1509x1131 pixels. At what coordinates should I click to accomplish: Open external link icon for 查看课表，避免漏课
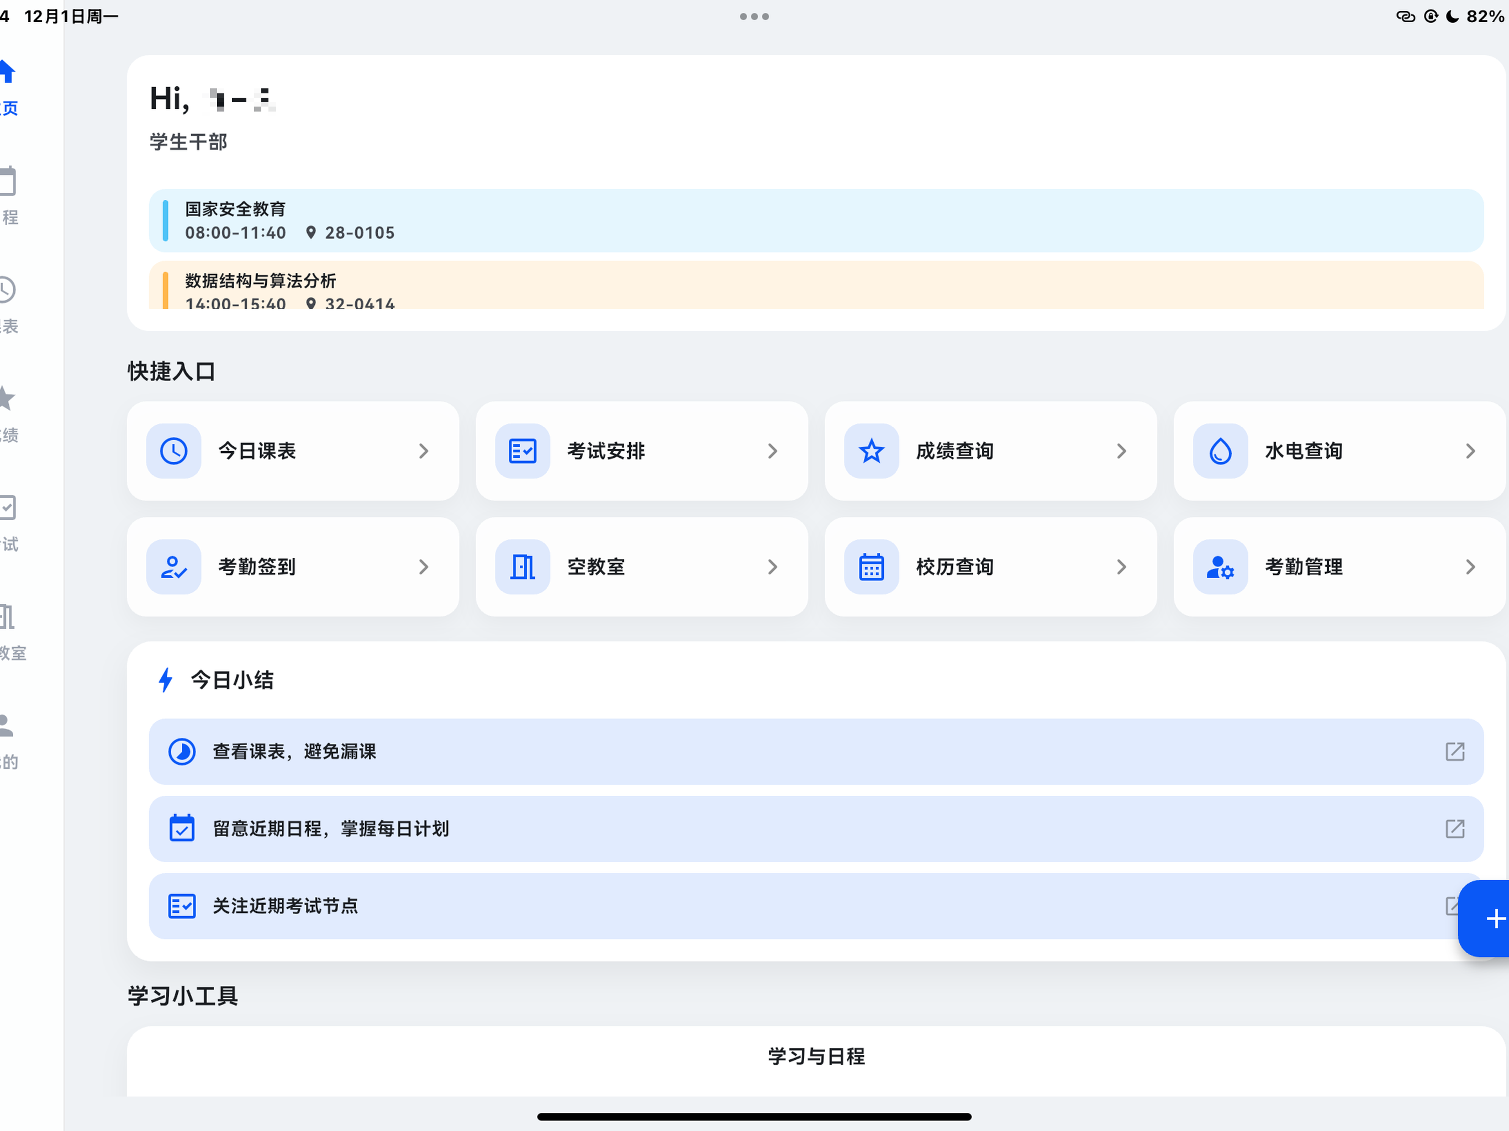point(1454,752)
